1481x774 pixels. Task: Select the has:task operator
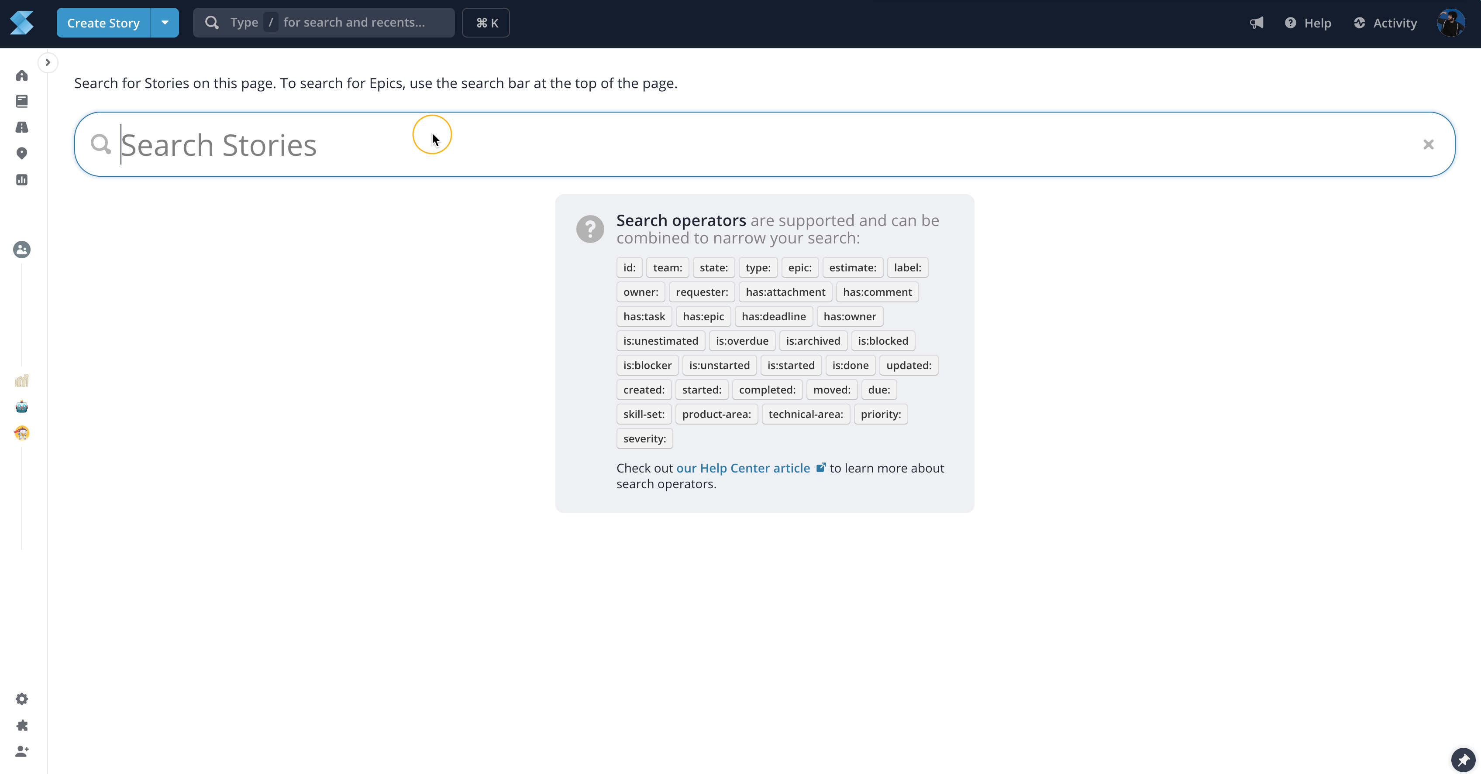[644, 317]
